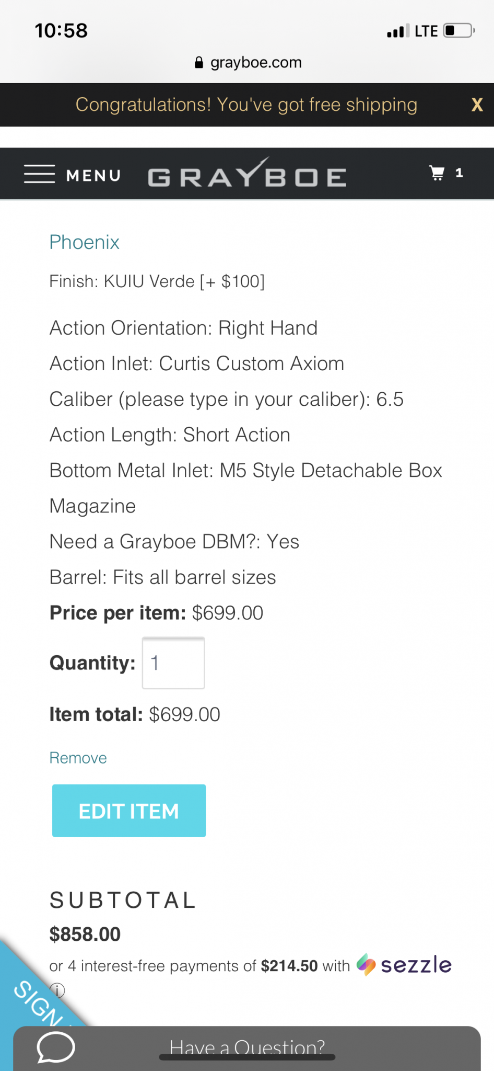494x1071 pixels.
Task: Open the Phoenix product link
Action: tap(85, 242)
